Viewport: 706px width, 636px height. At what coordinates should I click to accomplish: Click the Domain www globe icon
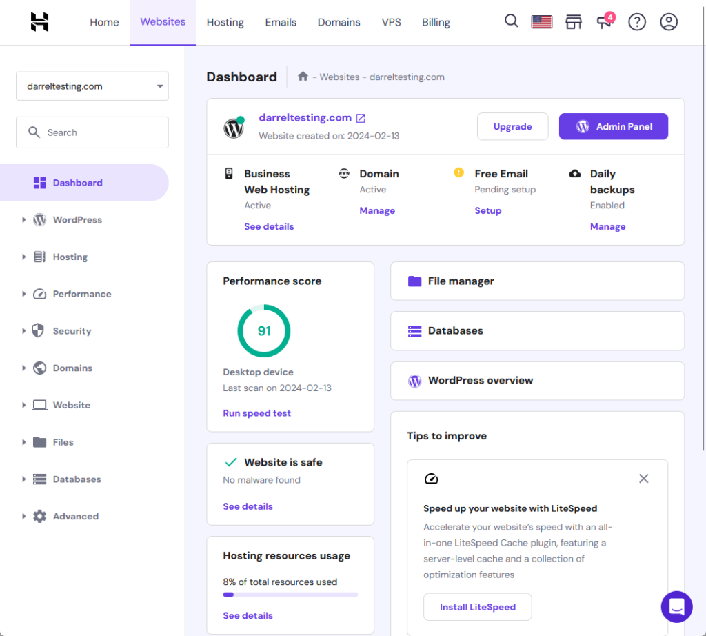pyautogui.click(x=344, y=173)
